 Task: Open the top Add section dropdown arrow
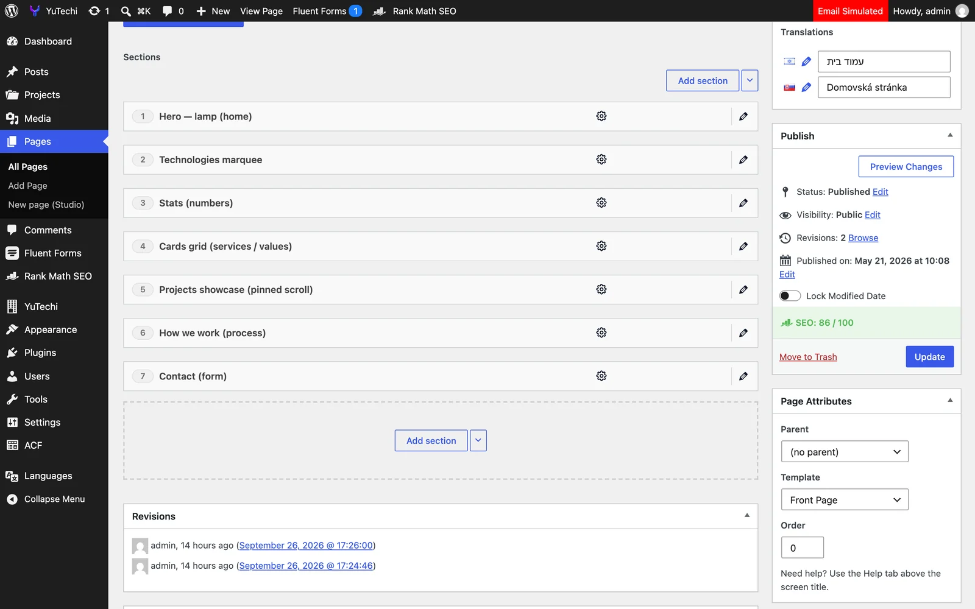pyautogui.click(x=750, y=80)
